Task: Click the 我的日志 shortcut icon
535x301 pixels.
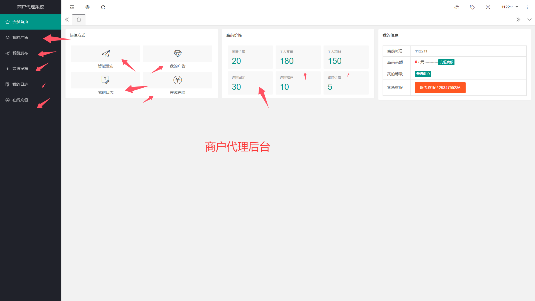Action: pyautogui.click(x=106, y=80)
